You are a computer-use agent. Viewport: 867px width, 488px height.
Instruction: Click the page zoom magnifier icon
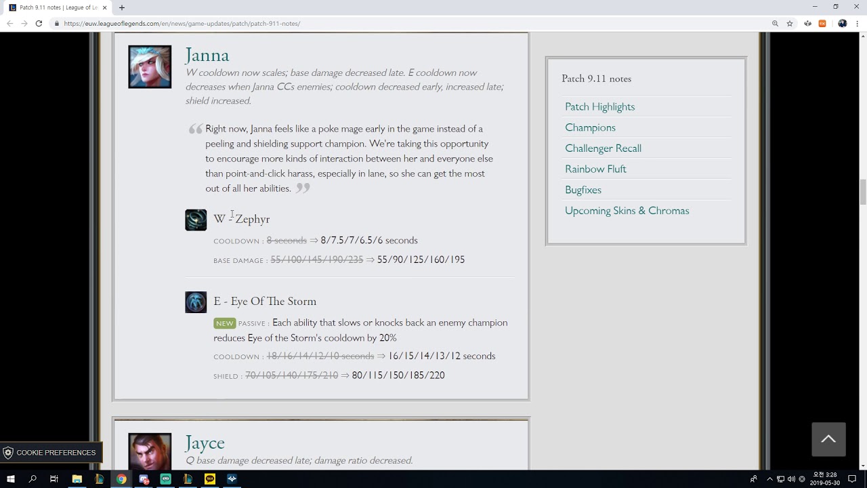(775, 23)
